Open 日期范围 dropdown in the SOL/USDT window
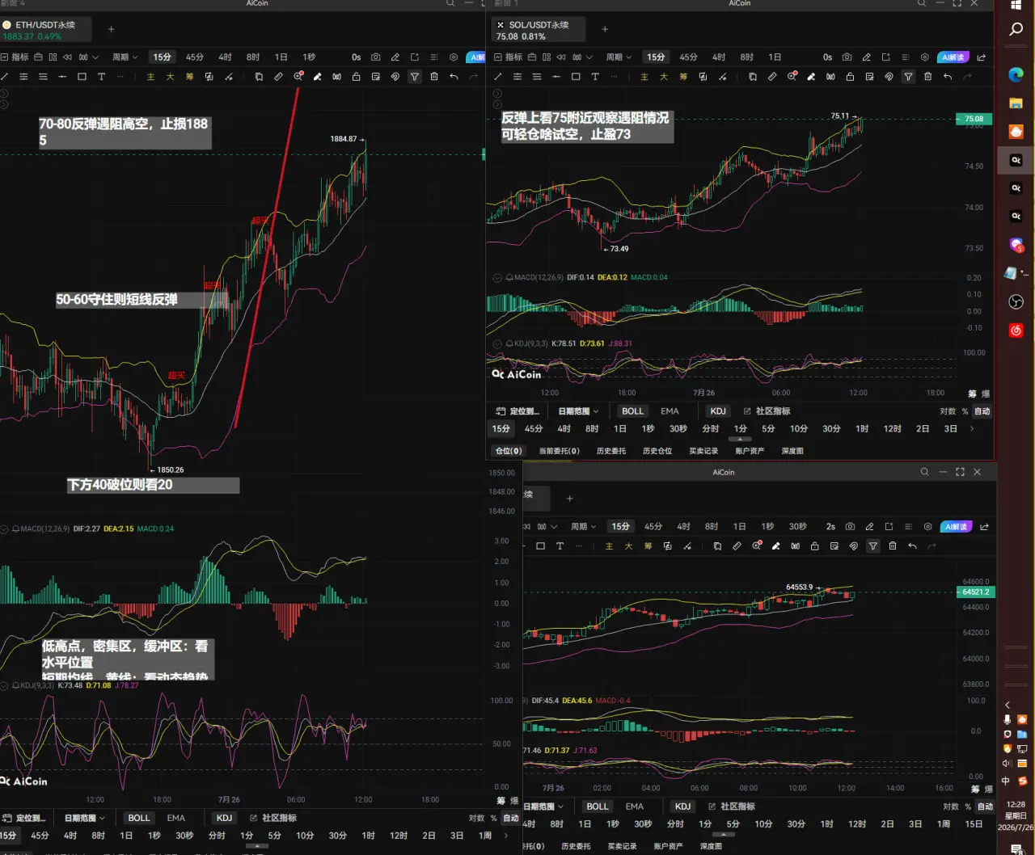Screen dimensions: 1035x855 [578, 411]
